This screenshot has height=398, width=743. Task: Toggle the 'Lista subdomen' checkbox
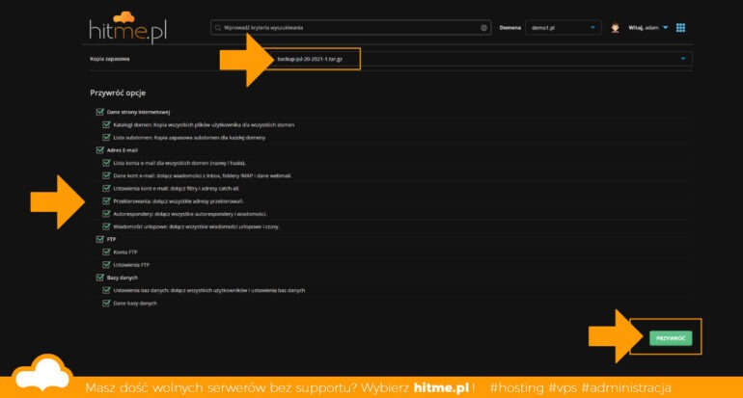click(106, 137)
